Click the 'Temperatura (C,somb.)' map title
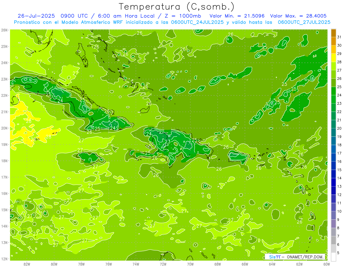The image size is (347, 268). coord(177,7)
